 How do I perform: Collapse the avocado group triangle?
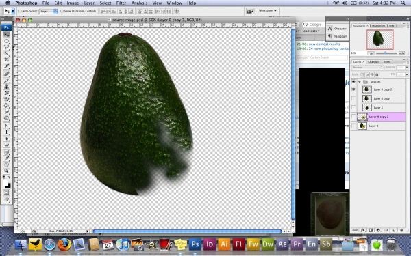(360, 82)
